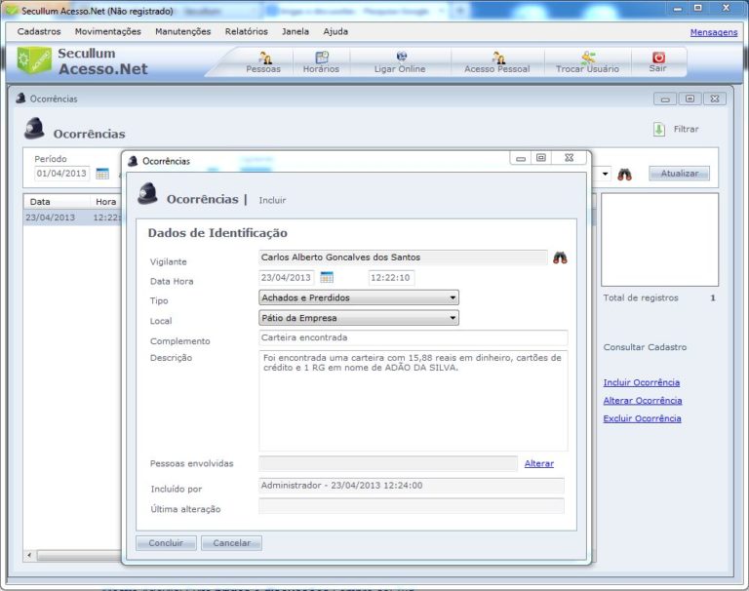Click Trocar Usuário toolbar icon
This screenshot has height=591, width=749.
tap(587, 62)
